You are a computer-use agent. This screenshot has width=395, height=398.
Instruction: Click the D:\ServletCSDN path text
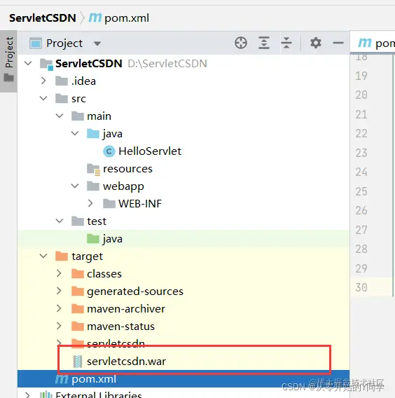click(167, 64)
